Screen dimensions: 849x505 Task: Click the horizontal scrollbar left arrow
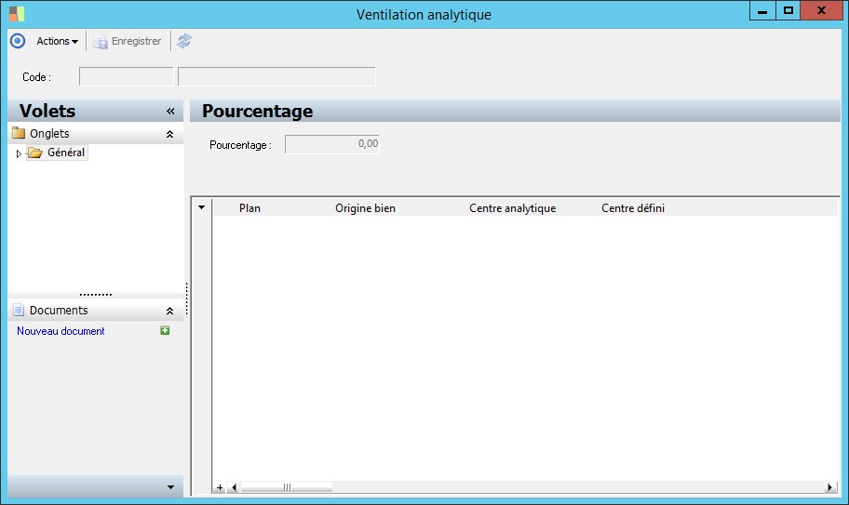234,487
